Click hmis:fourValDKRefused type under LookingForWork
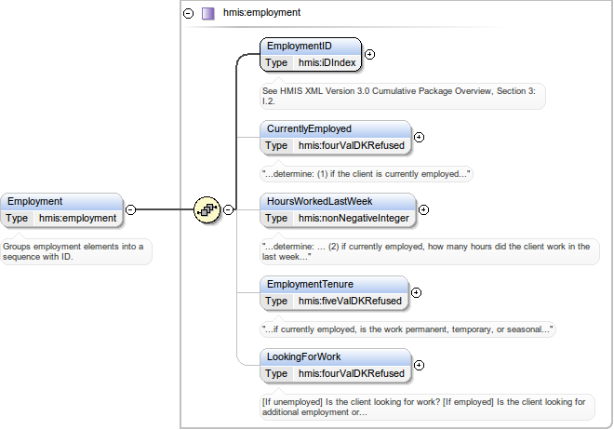Image resolution: width=614 pixels, height=430 pixels. (351, 373)
